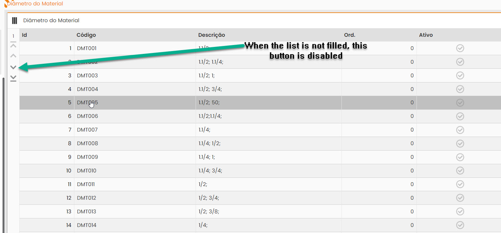Select the DMT012 code cell

click(x=135, y=198)
